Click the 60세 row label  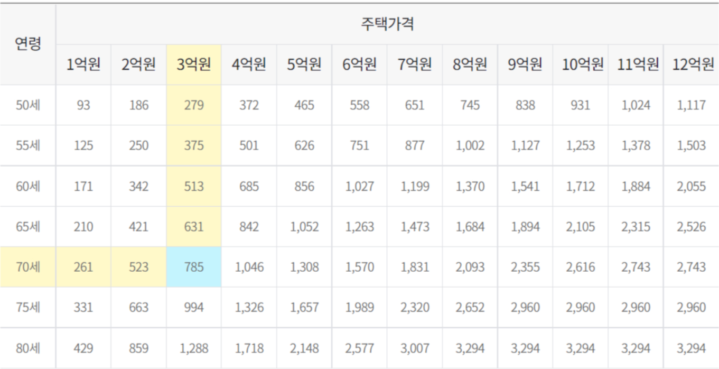tap(28, 186)
